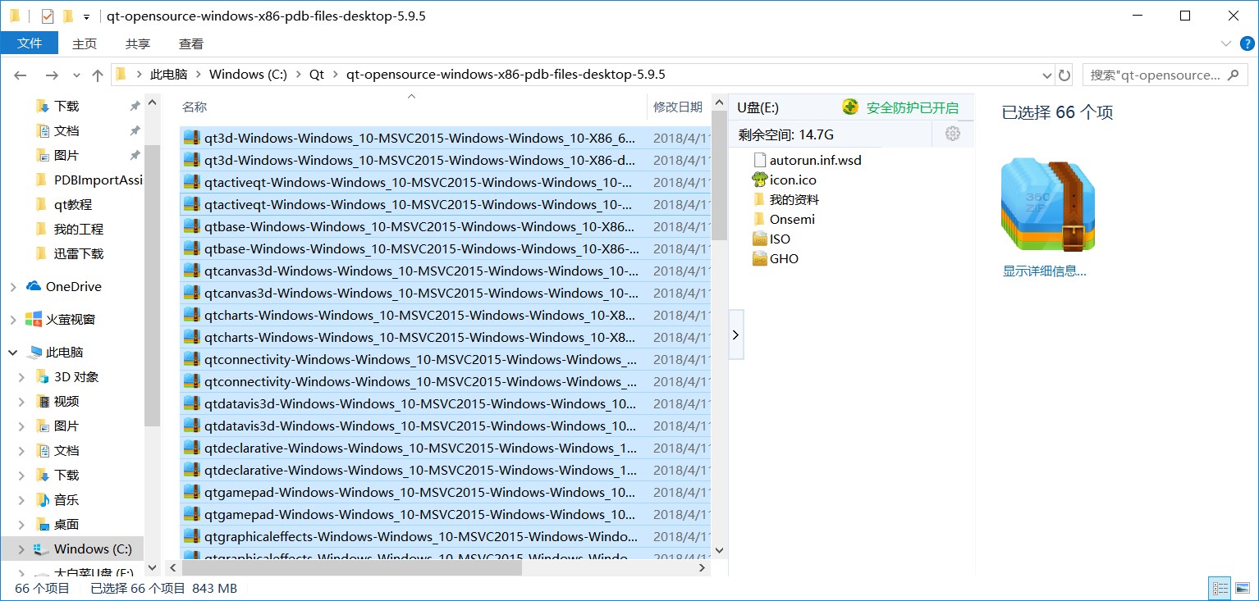The image size is (1259, 601).
Task: Select 此电脑 in the address breadcrumb
Action: (x=168, y=75)
